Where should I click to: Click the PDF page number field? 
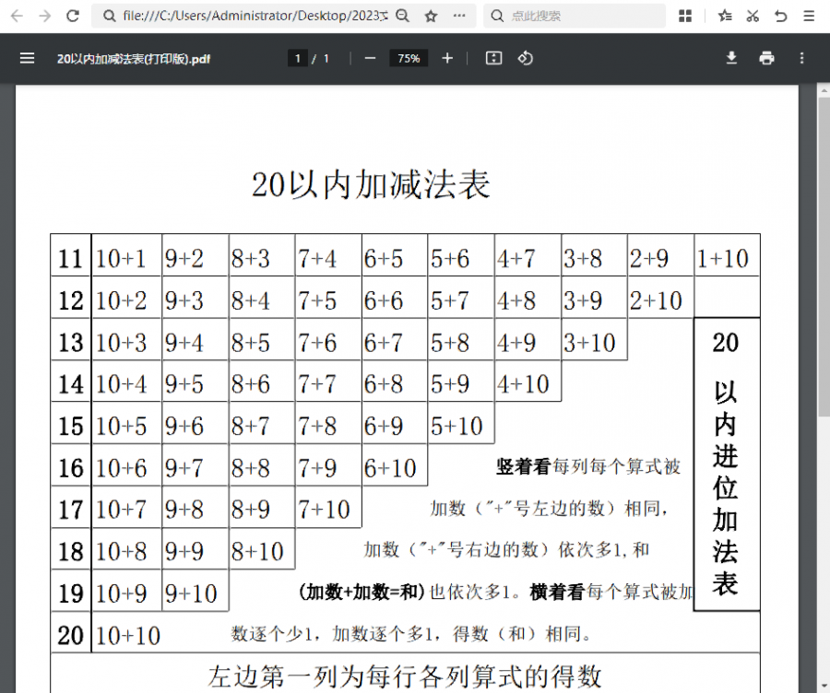[x=298, y=58]
